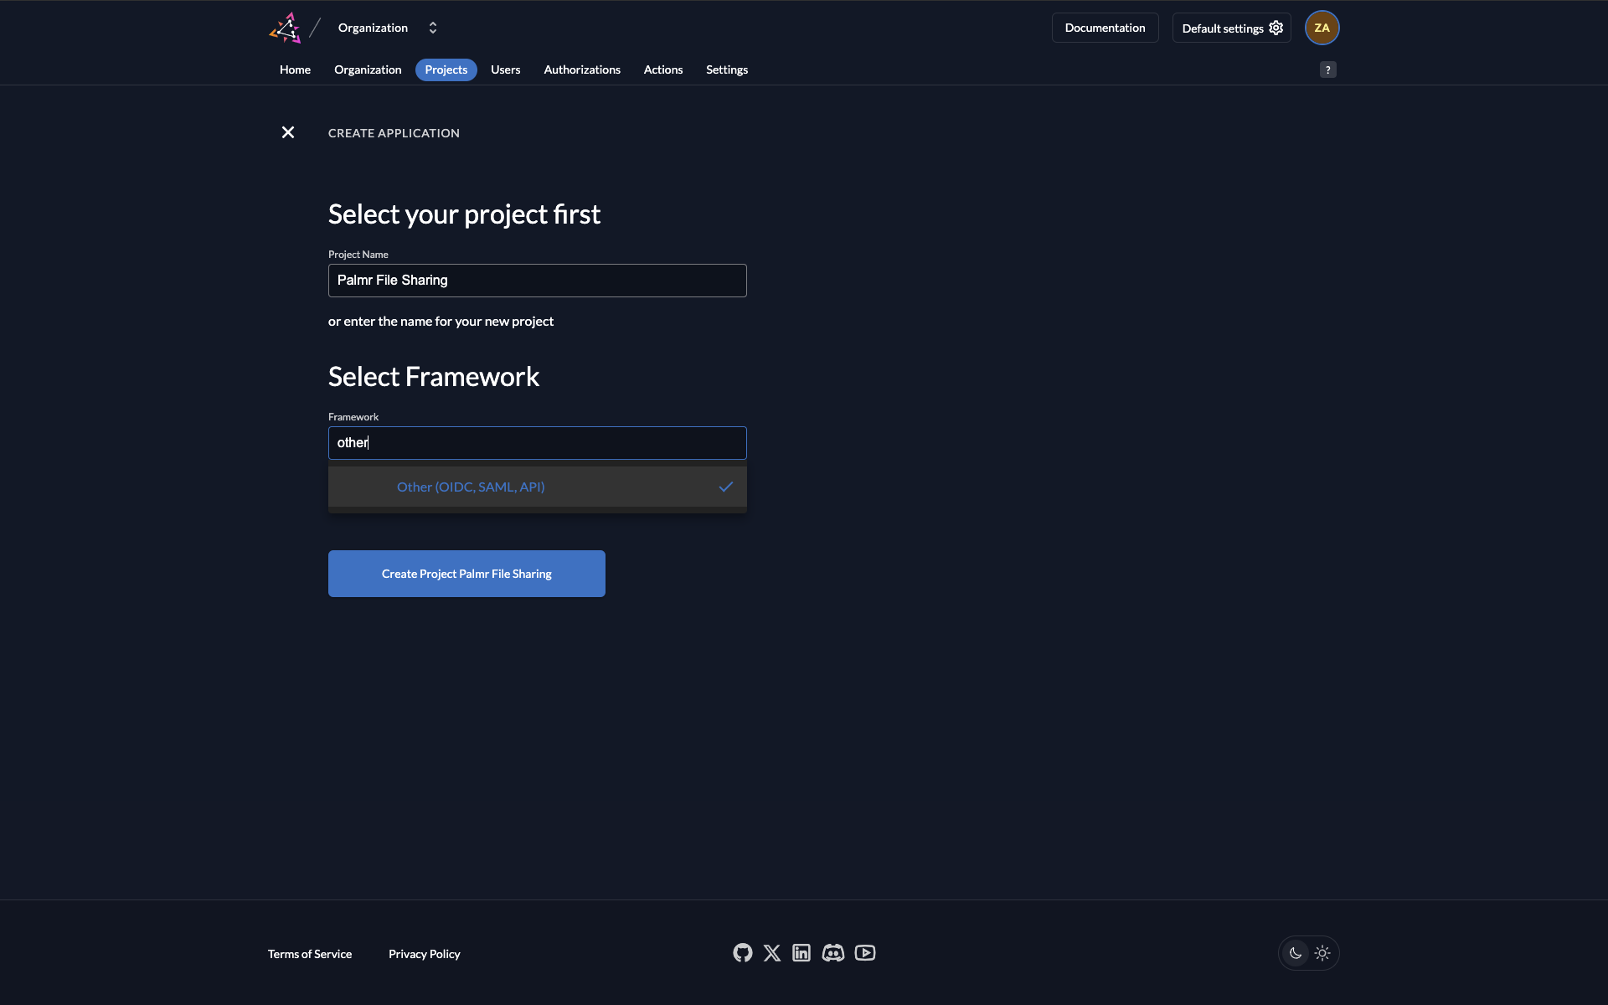Image resolution: width=1608 pixels, height=1005 pixels.
Task: Close the Create Application dialog
Action: click(288, 132)
